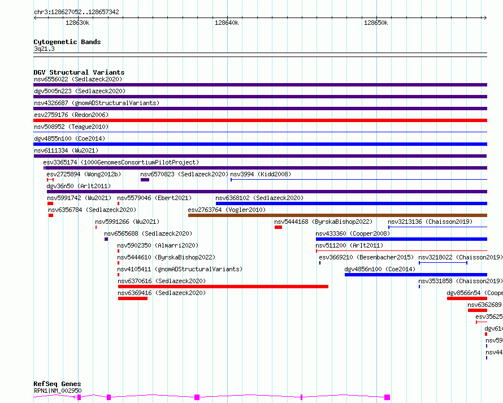Select dgv4856n100 (Coe2014) label

coord(380,269)
